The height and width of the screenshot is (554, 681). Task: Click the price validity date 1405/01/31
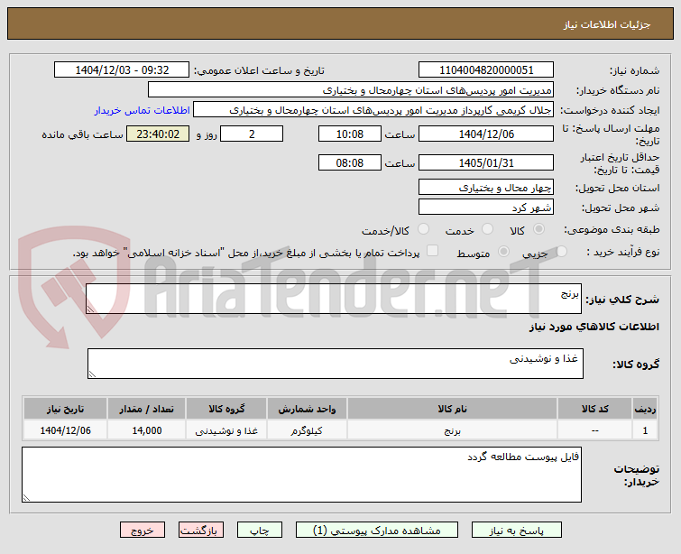point(486,163)
